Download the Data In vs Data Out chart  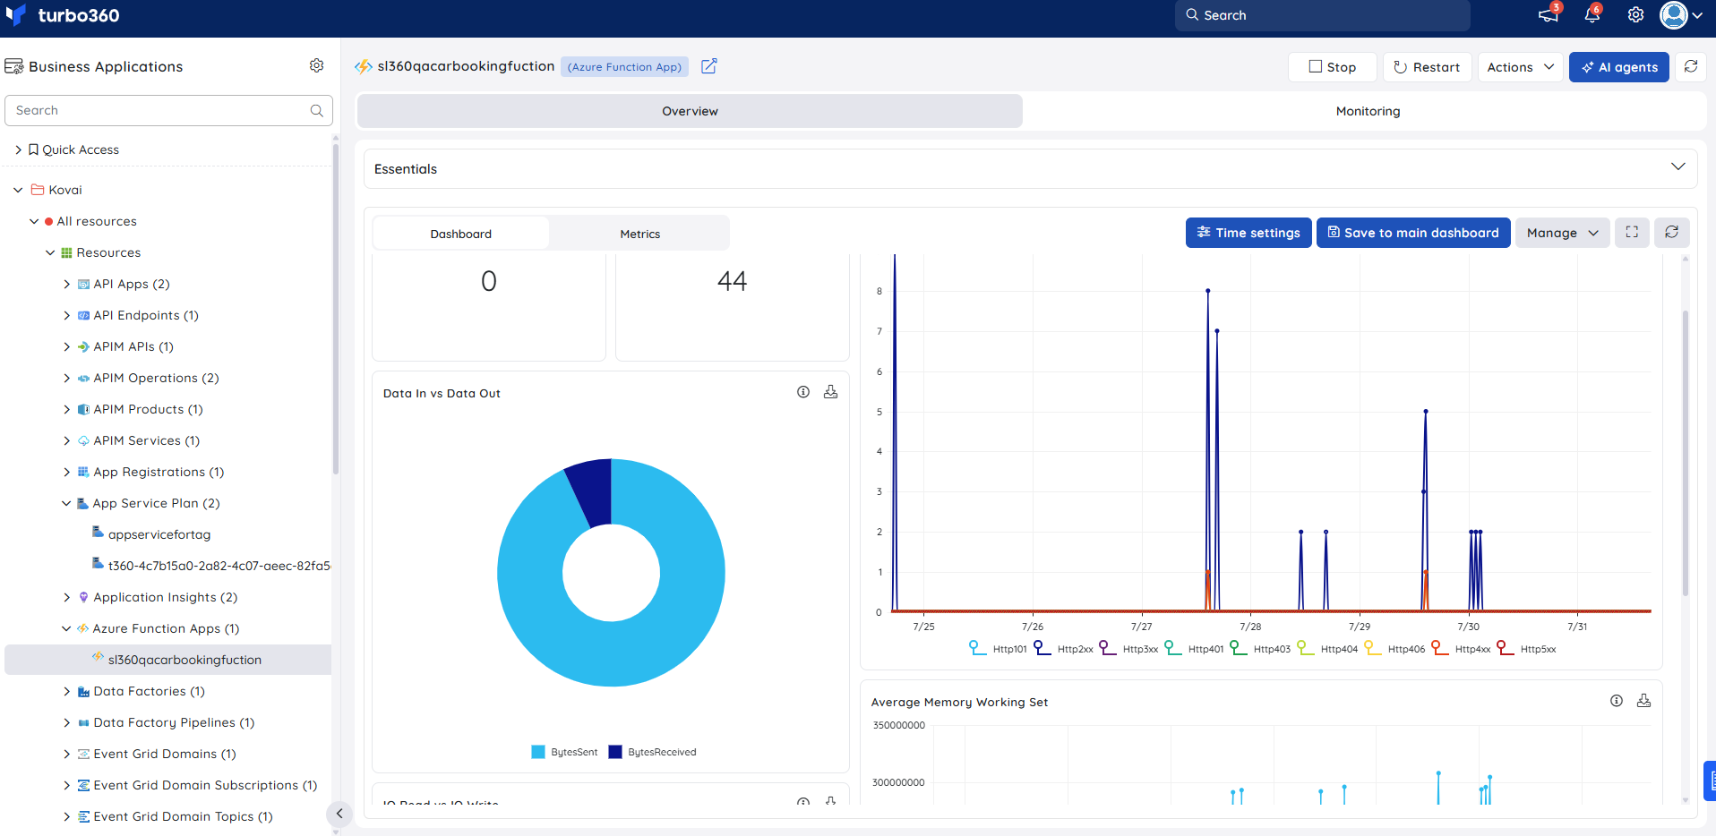(x=831, y=392)
